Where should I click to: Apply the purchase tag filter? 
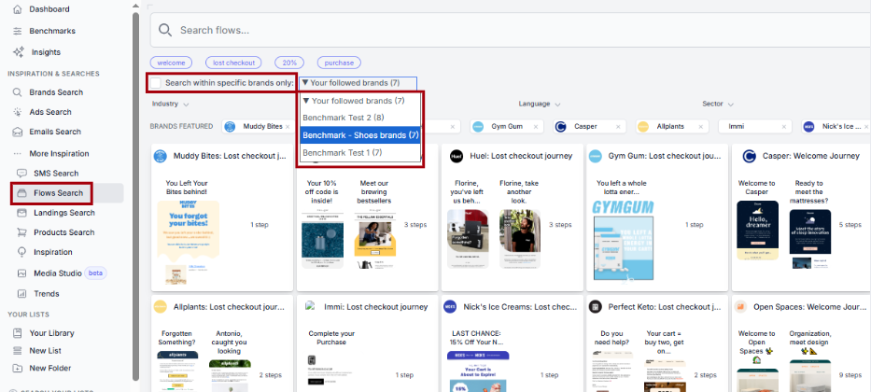(339, 63)
